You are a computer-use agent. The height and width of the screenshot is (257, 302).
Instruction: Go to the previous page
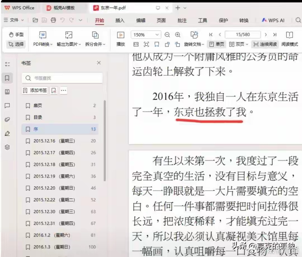[x=220, y=35]
